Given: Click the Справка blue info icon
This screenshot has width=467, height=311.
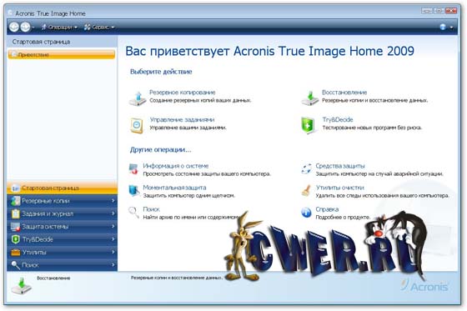Looking at the screenshot, I should 306,213.
